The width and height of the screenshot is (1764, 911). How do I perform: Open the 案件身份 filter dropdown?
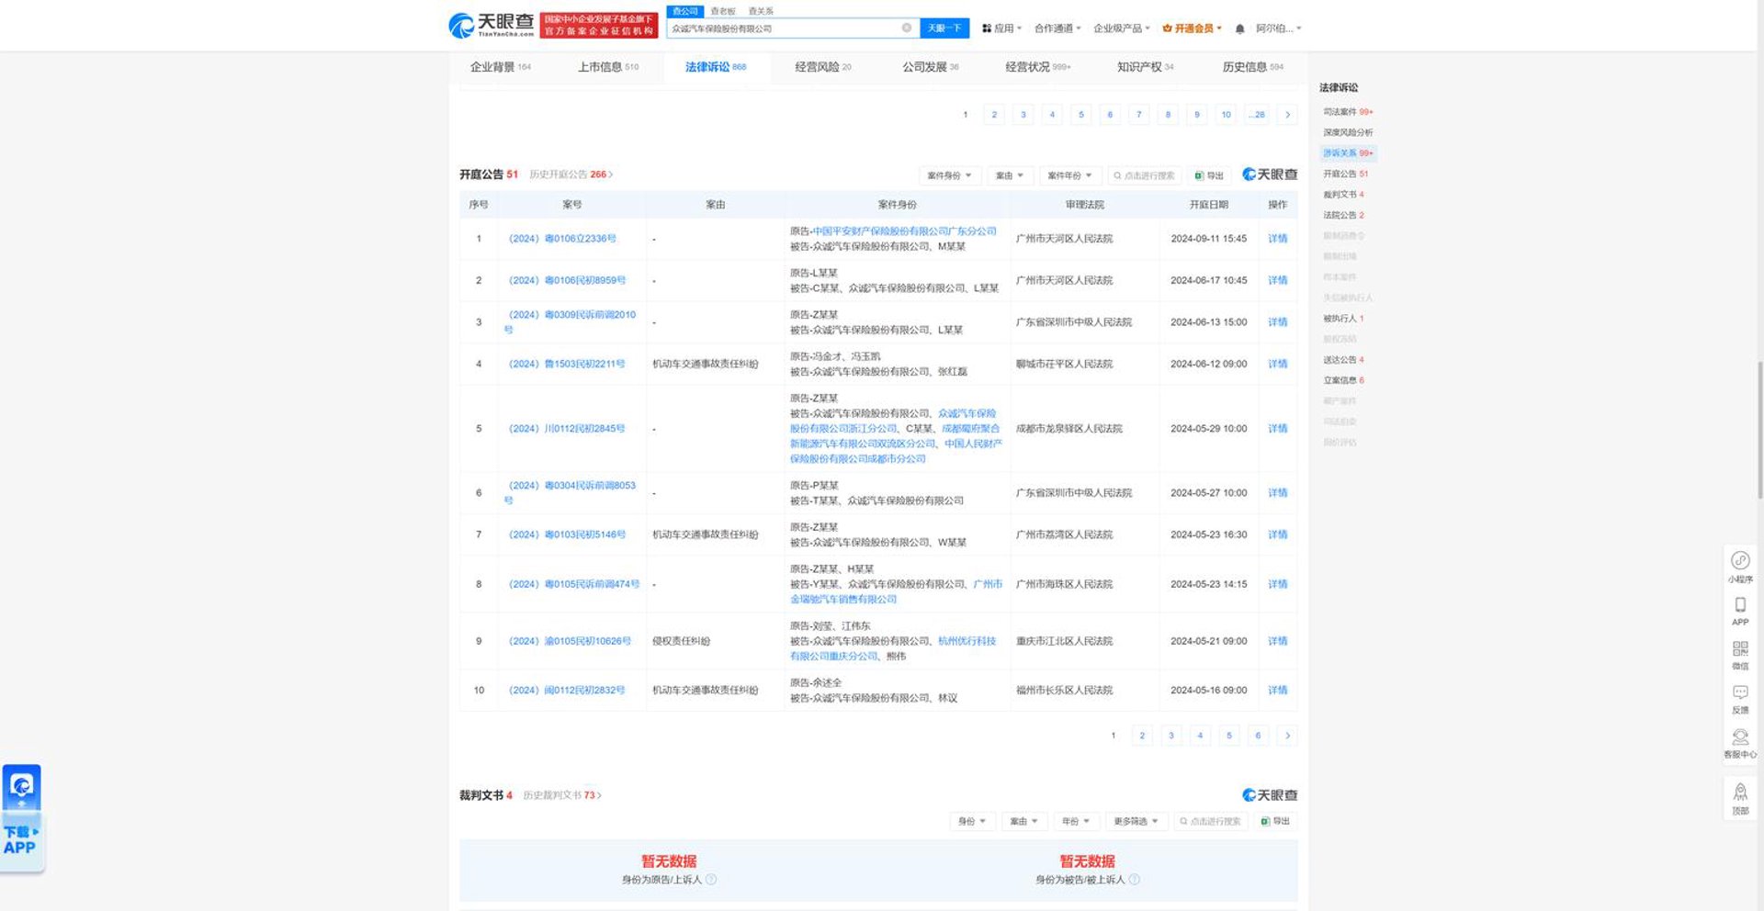[949, 175]
